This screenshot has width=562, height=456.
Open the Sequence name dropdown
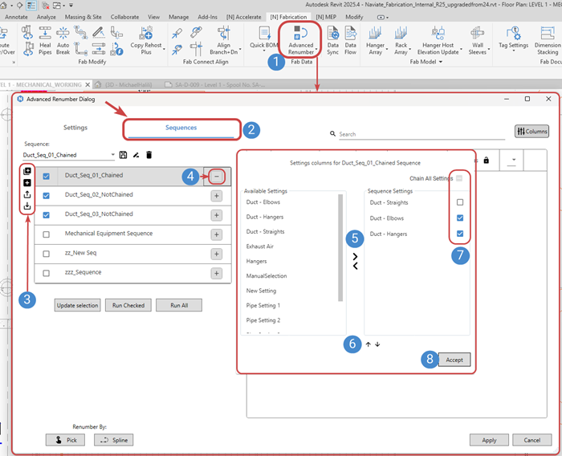111,155
